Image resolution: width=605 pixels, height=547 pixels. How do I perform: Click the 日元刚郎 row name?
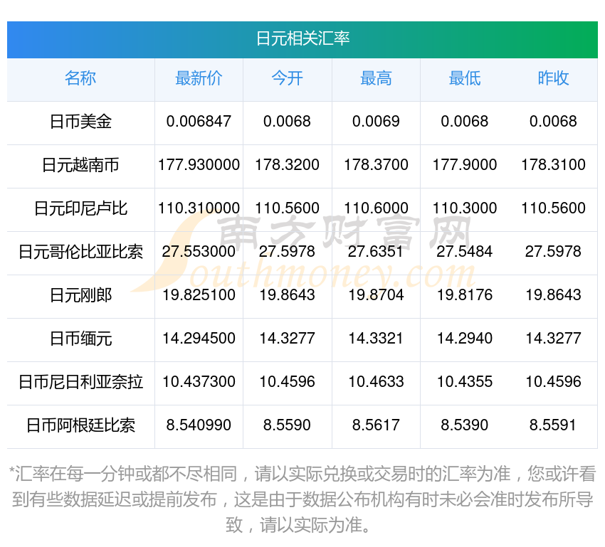coord(80,295)
